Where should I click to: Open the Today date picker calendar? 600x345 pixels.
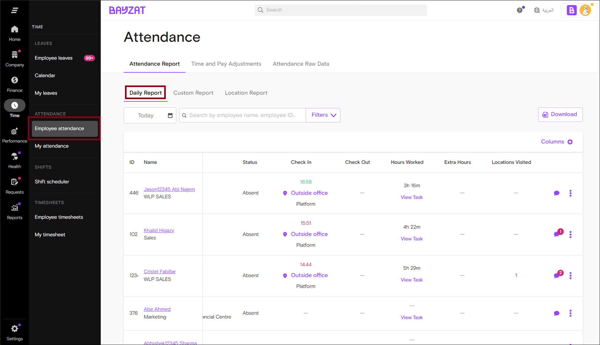point(170,115)
